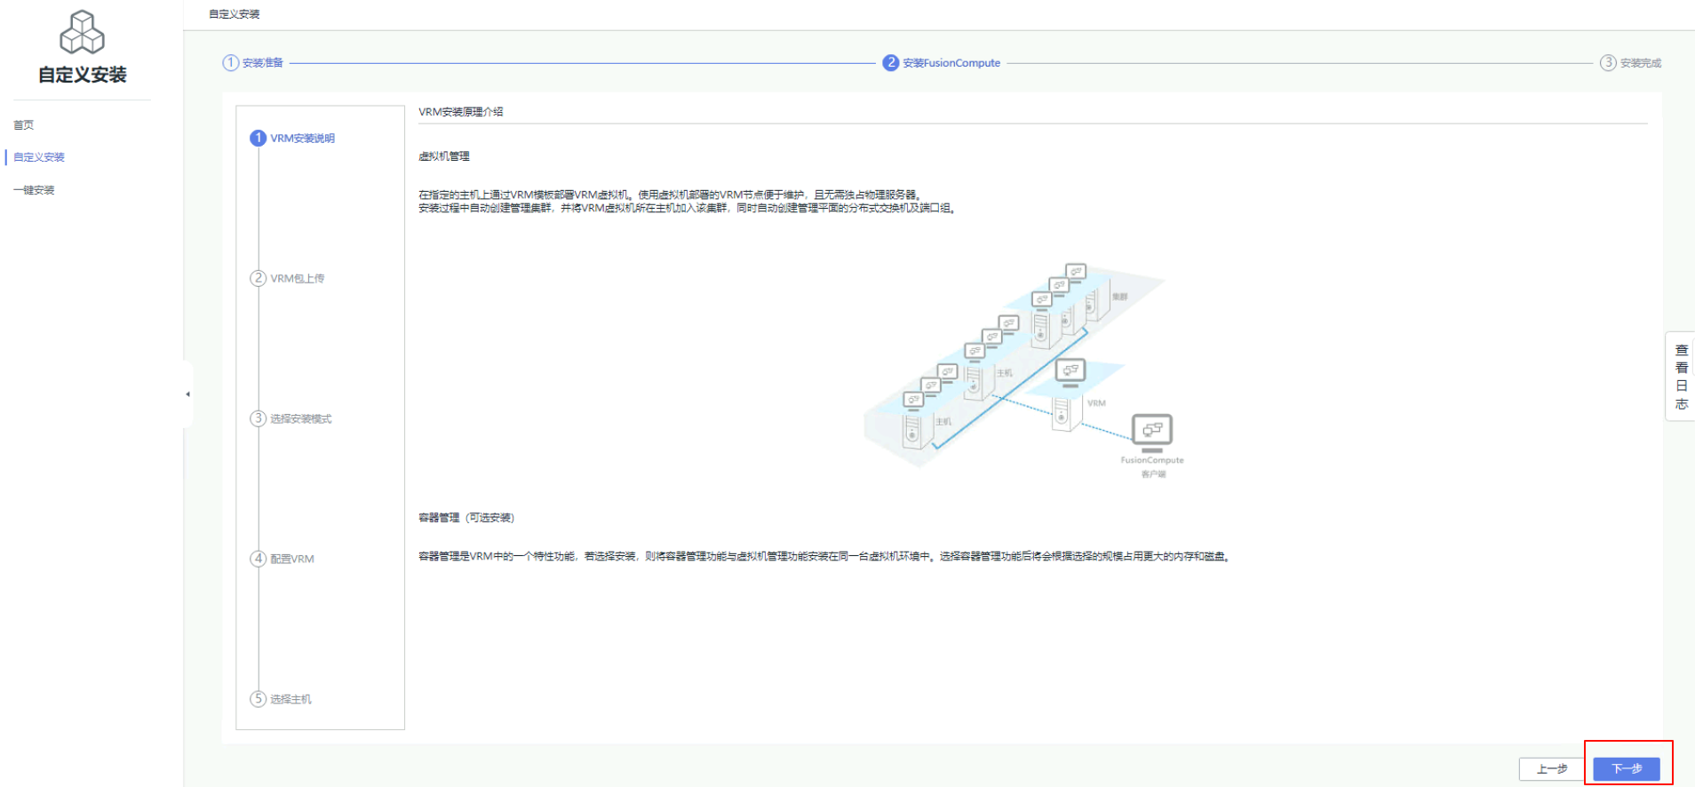This screenshot has height=787, width=1695.
Task: Click step 3 circle icon 安装完成
Action: (x=1608, y=63)
